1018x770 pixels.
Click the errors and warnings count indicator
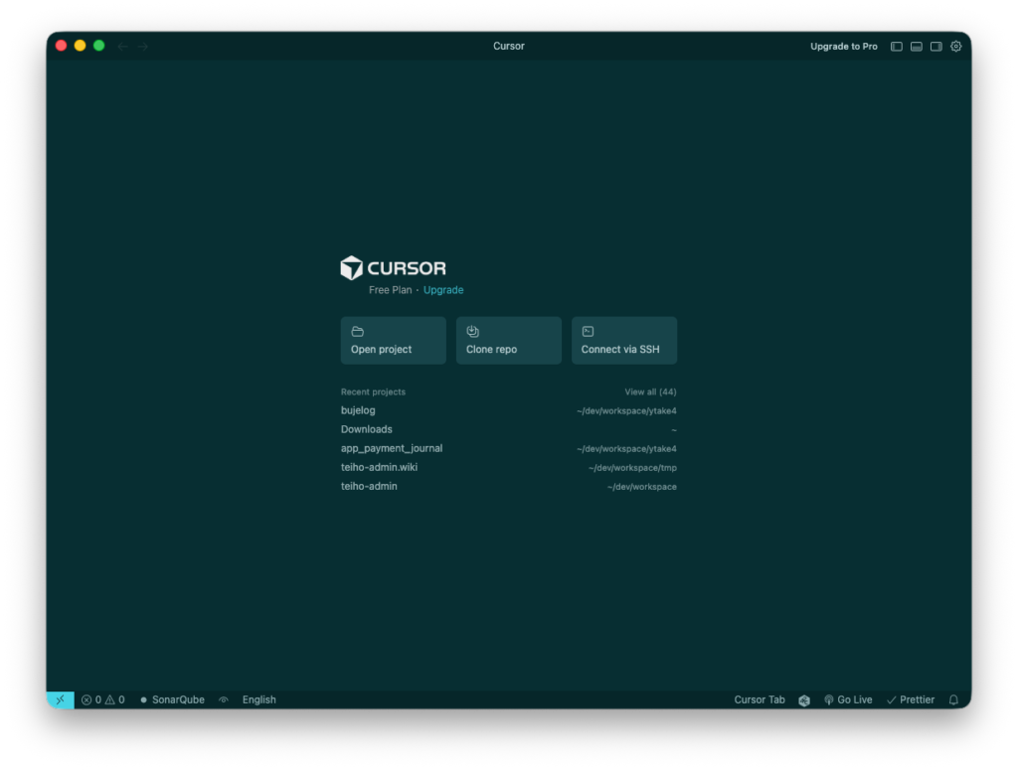(103, 699)
